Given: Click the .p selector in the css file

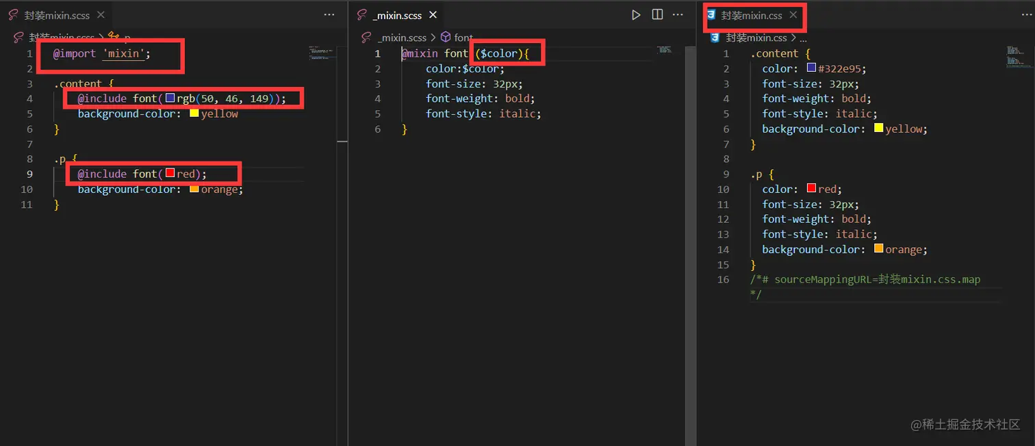Looking at the screenshot, I should click(757, 174).
